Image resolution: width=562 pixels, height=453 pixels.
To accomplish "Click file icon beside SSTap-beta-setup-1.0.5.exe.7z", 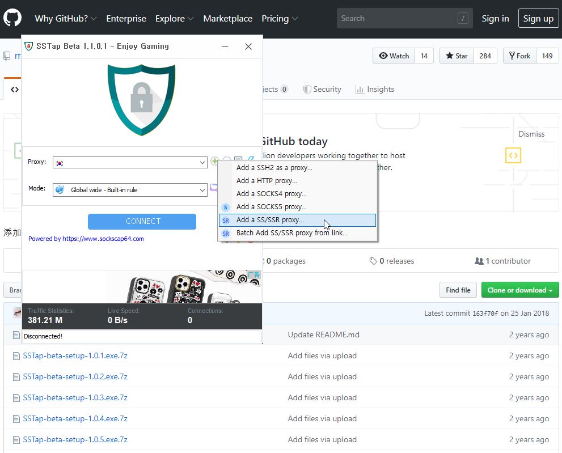I will point(16,440).
